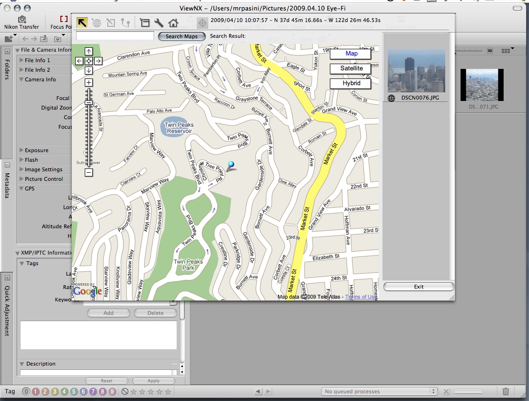
Task: Pan the map right with arrow
Action: [98, 61]
